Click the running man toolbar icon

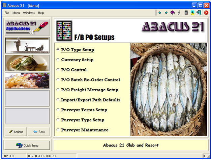(192, 13)
